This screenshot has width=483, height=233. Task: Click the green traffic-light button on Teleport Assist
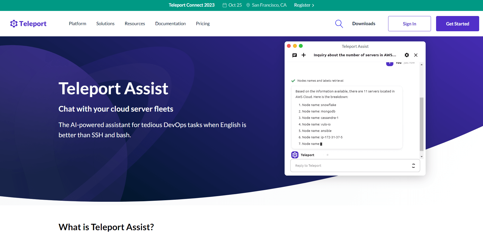pyautogui.click(x=301, y=46)
